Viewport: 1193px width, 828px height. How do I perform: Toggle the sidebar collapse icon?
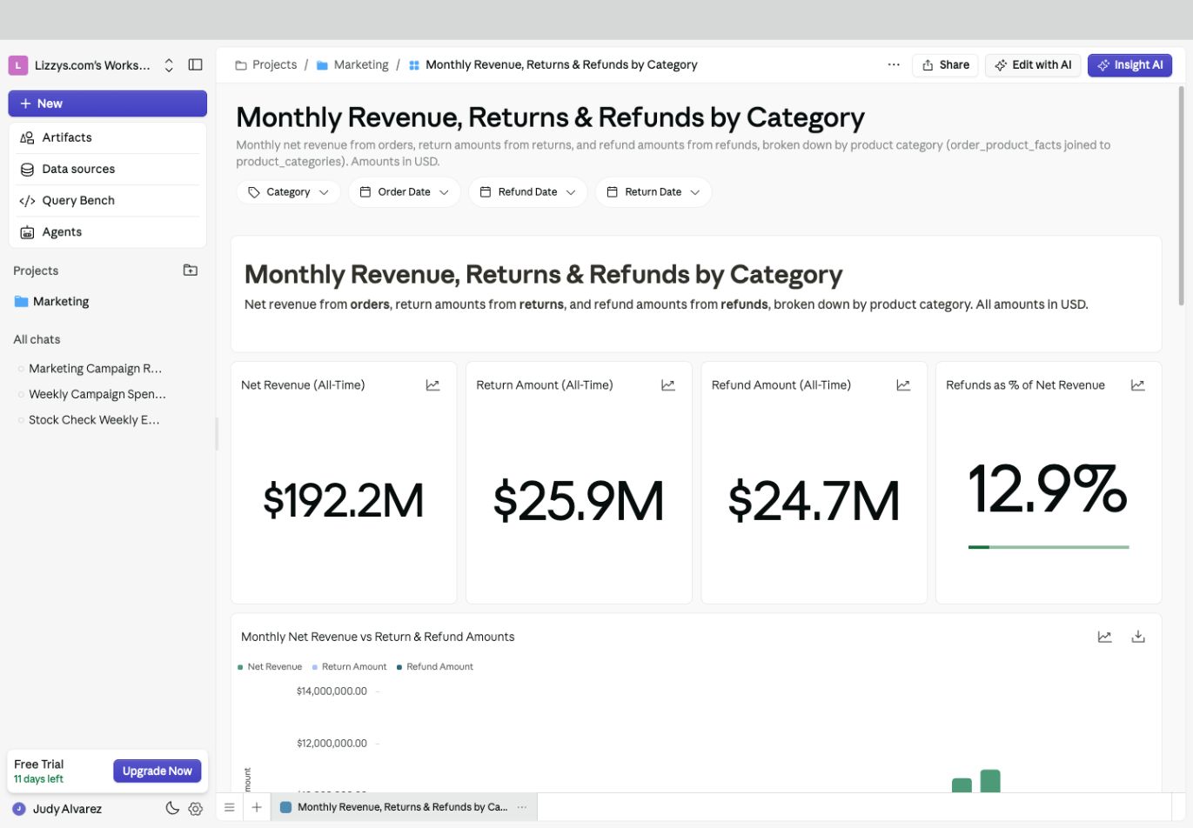[x=195, y=65]
